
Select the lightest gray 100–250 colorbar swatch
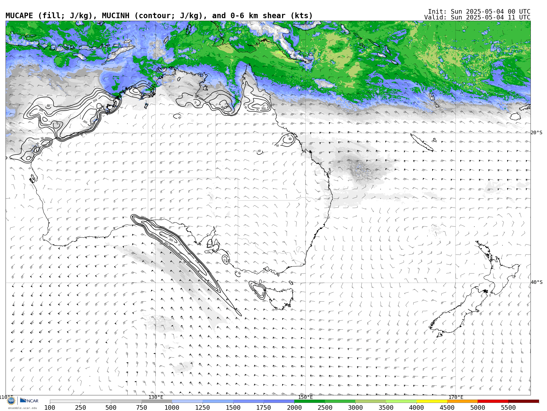65,401
